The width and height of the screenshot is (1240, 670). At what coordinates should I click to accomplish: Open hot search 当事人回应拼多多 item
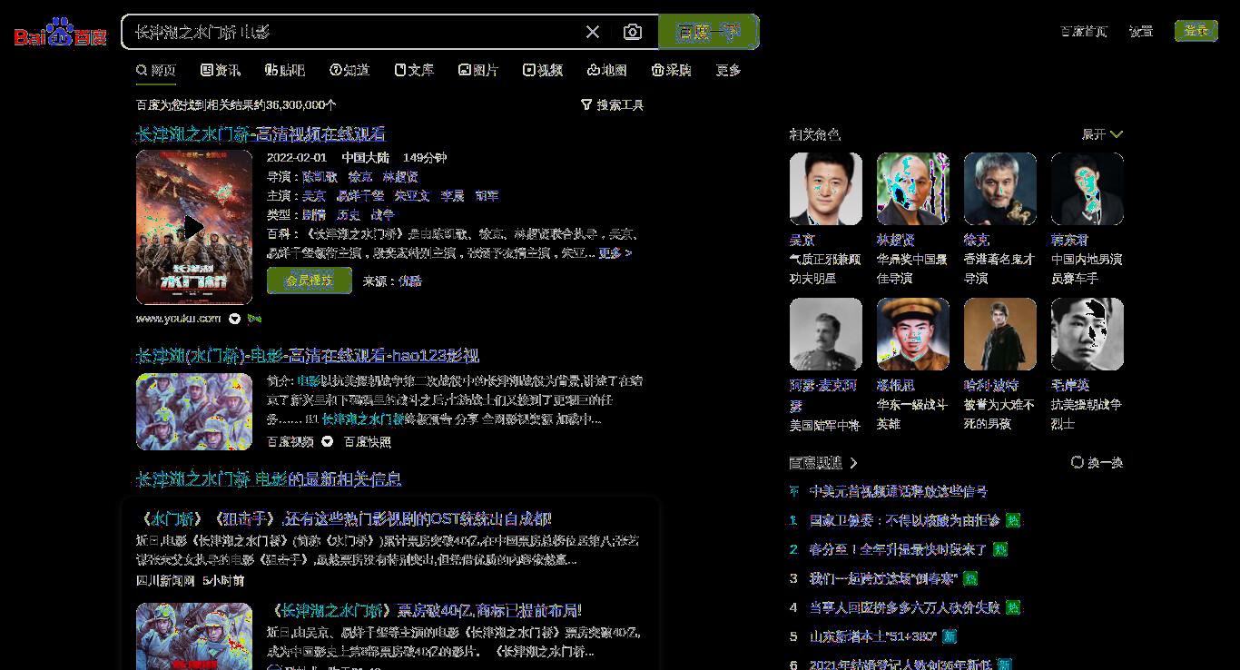pyautogui.click(x=905, y=607)
